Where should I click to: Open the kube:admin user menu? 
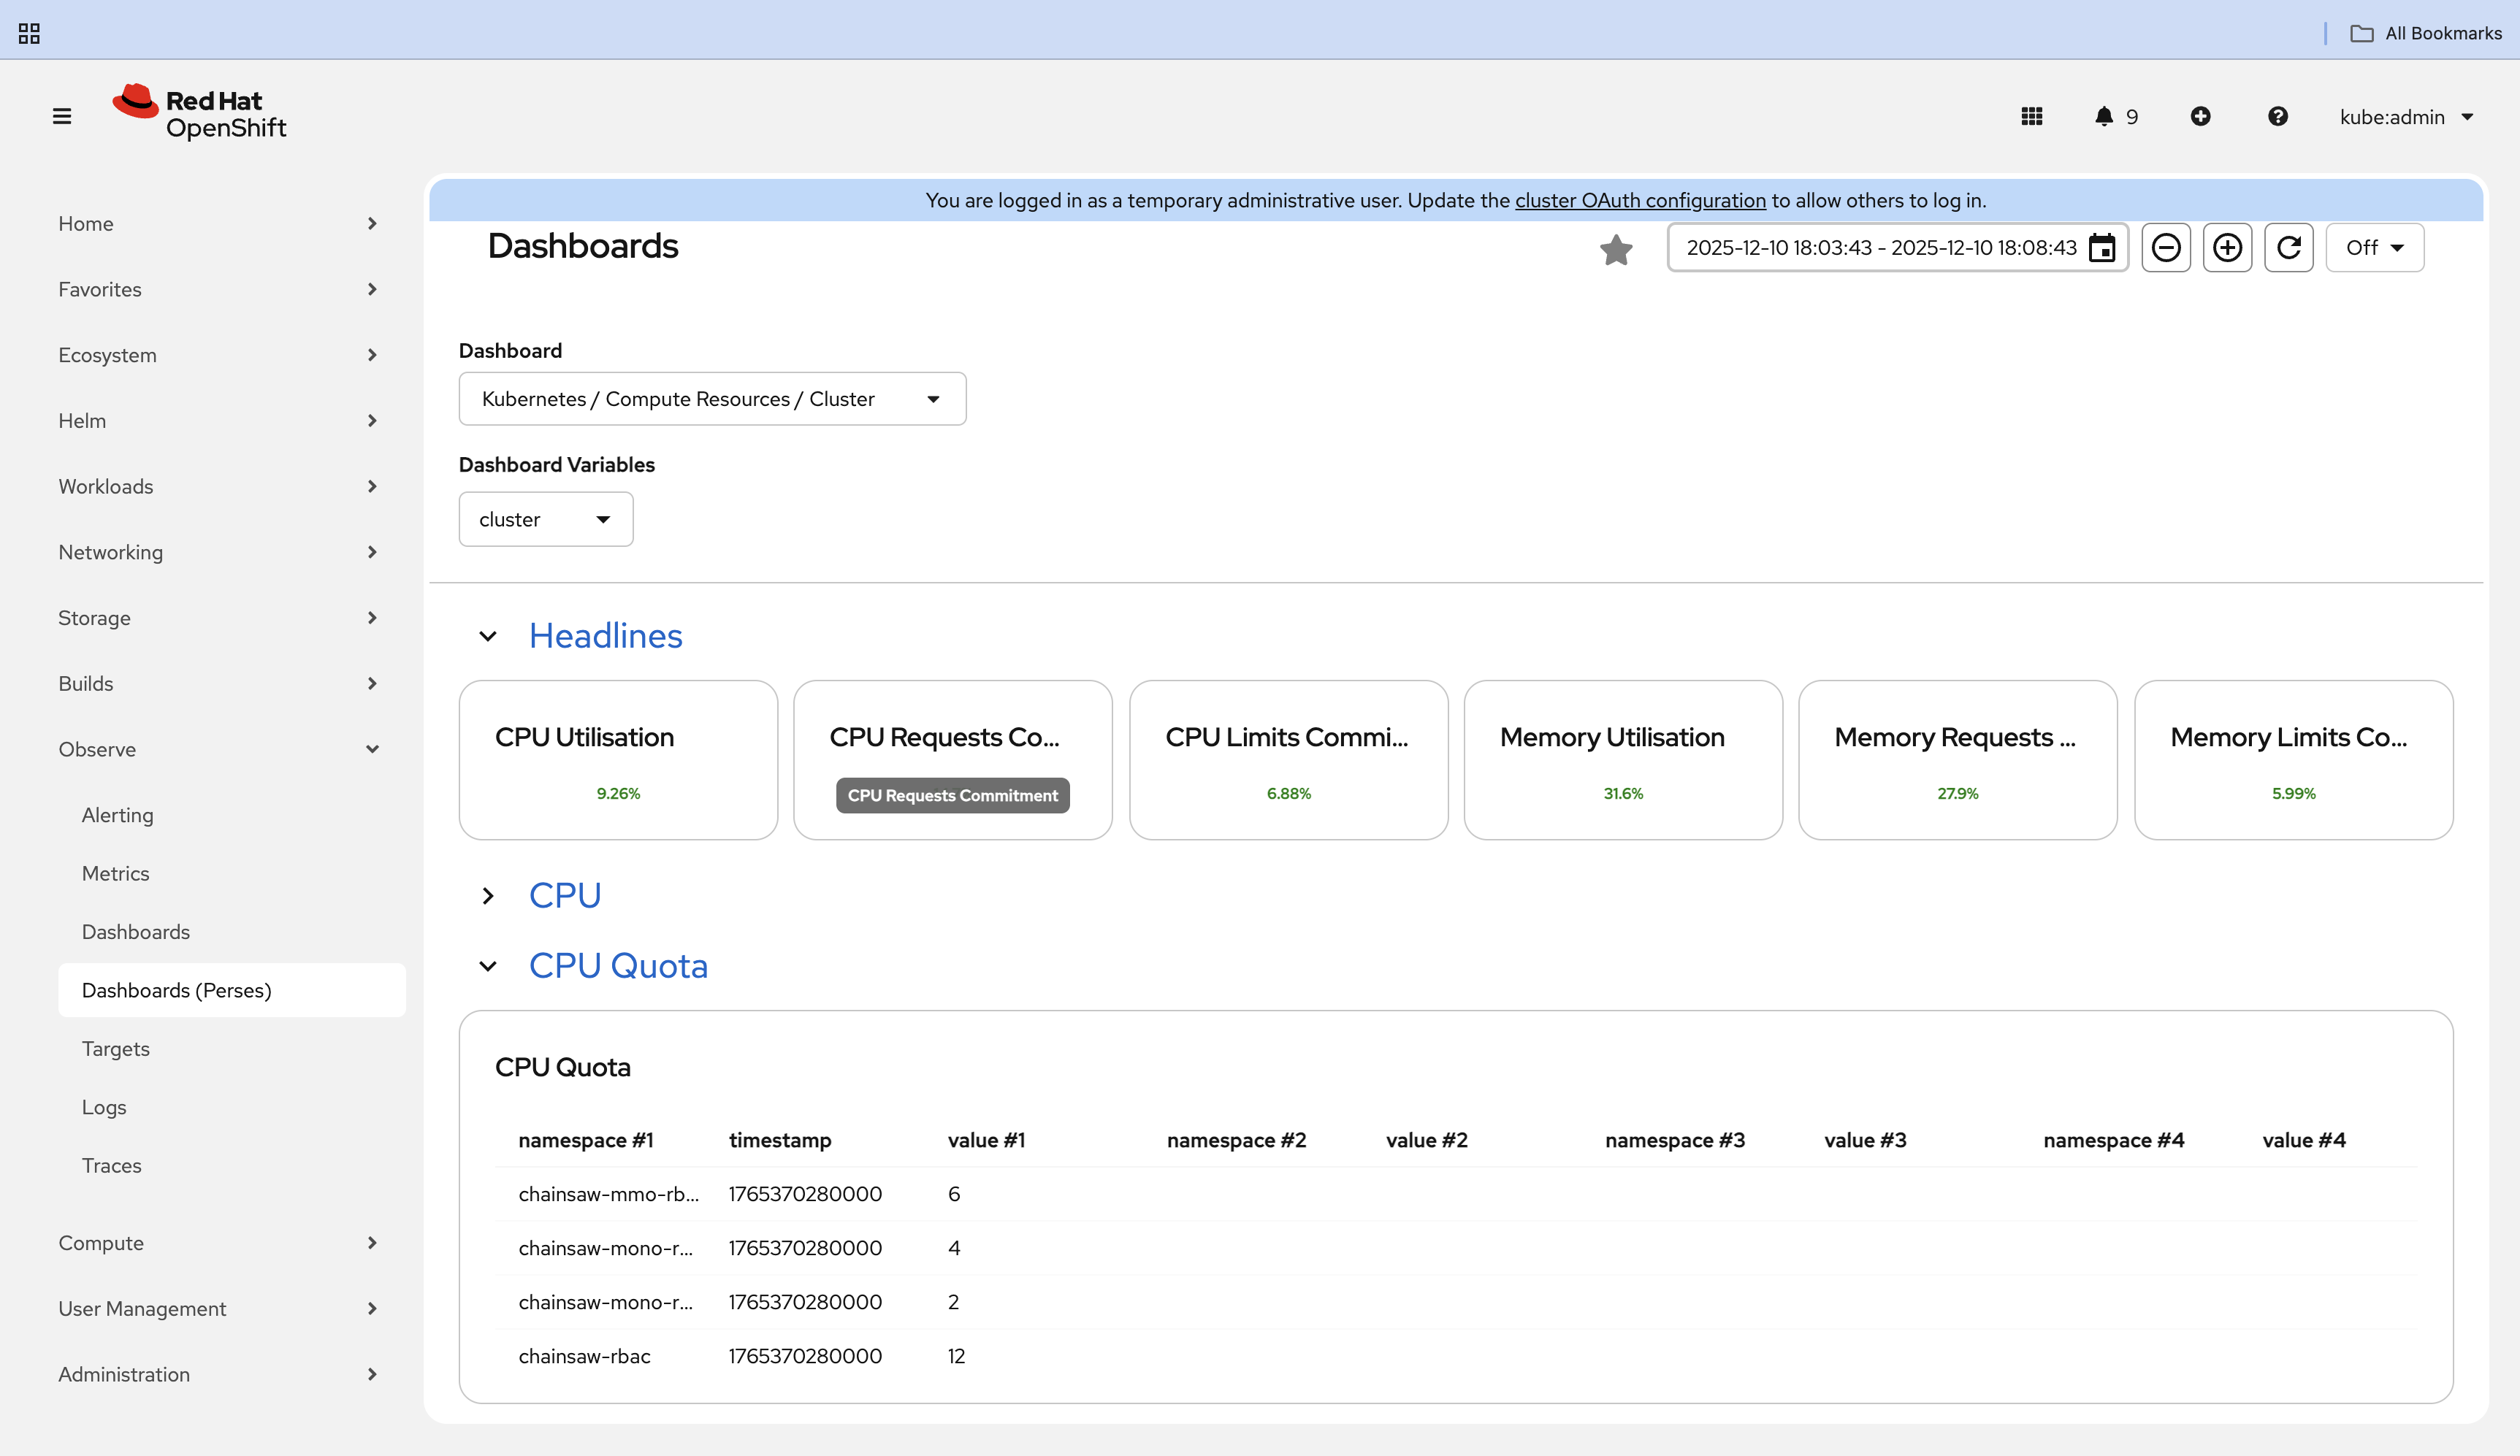point(2405,117)
